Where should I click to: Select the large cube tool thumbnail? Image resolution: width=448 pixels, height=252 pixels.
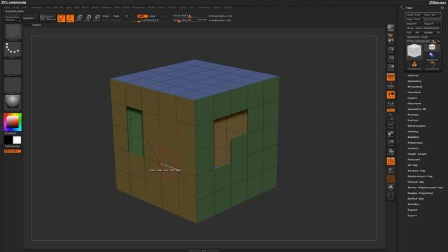point(414,52)
